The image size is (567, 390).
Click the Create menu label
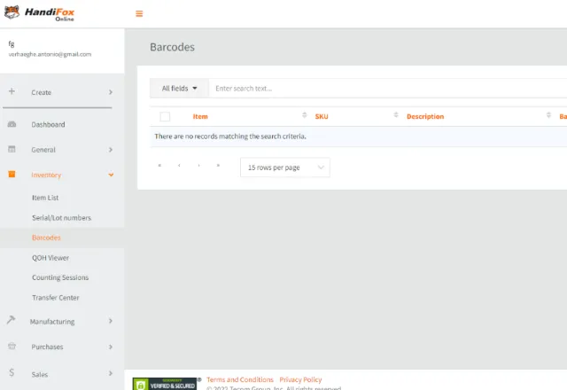click(x=42, y=92)
